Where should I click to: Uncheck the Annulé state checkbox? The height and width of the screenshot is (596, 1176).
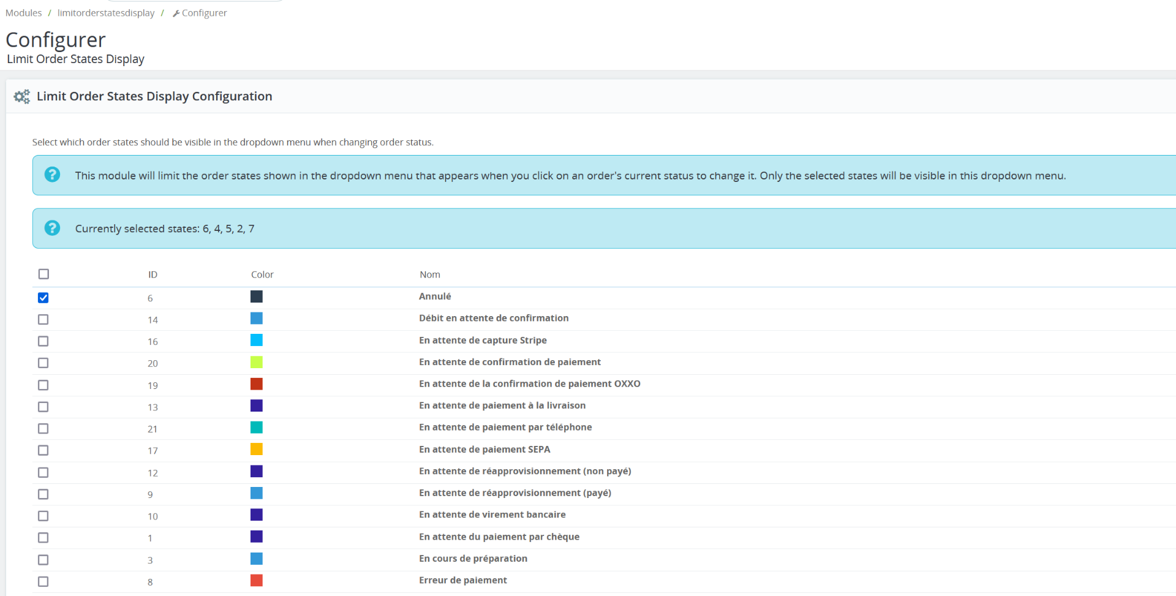coord(43,298)
